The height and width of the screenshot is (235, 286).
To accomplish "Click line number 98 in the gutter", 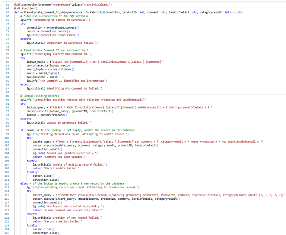I will 7,130.
